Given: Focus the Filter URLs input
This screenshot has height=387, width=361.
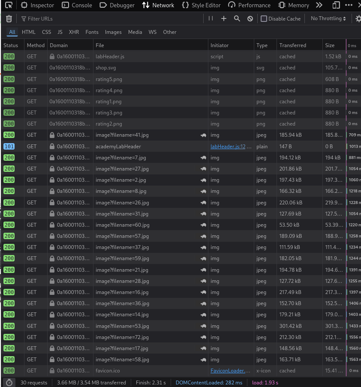Looking at the screenshot, I should point(111,19).
